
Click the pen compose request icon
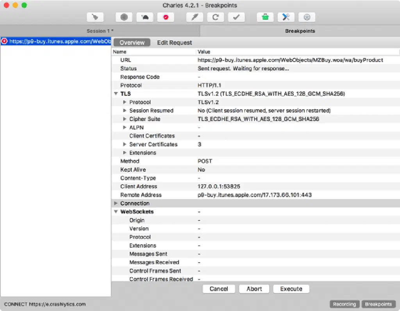[x=195, y=17]
